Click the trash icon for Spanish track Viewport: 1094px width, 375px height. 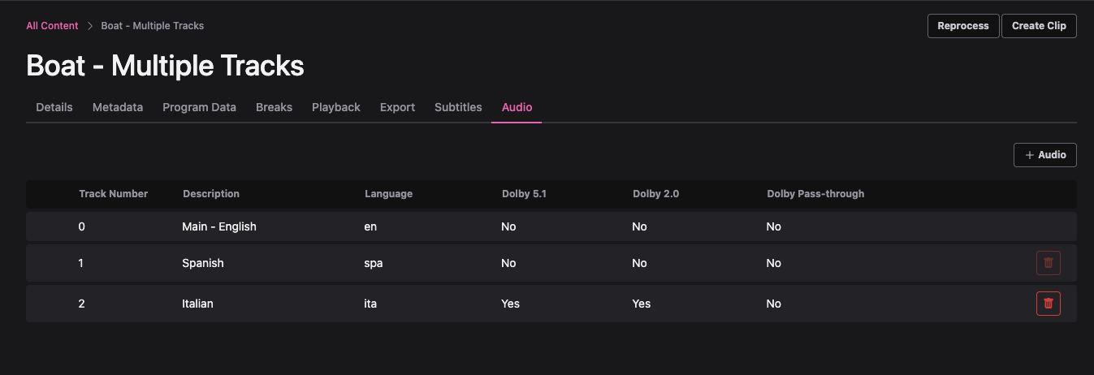(x=1048, y=263)
